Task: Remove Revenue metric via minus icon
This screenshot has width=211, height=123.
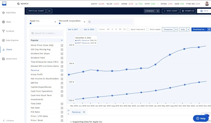Action: tap(62, 70)
